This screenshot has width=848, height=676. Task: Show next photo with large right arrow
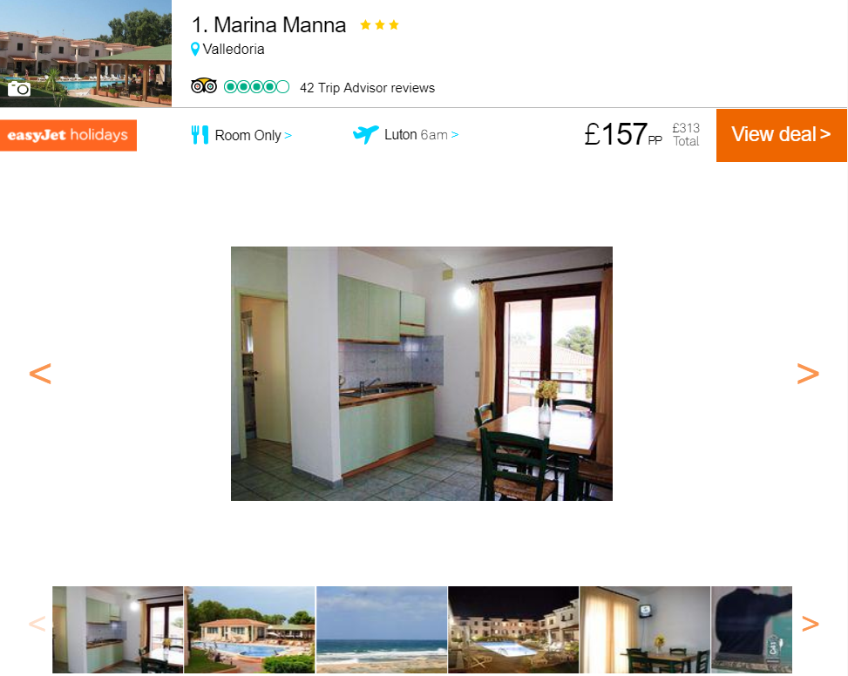pyautogui.click(x=808, y=374)
